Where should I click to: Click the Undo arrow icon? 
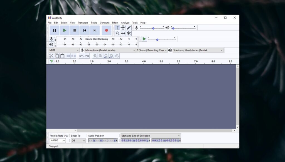pyautogui.click(x=81, y=55)
